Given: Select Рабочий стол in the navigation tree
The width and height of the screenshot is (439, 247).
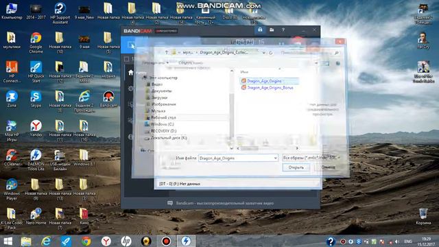Looking at the screenshot, I should (163, 117).
